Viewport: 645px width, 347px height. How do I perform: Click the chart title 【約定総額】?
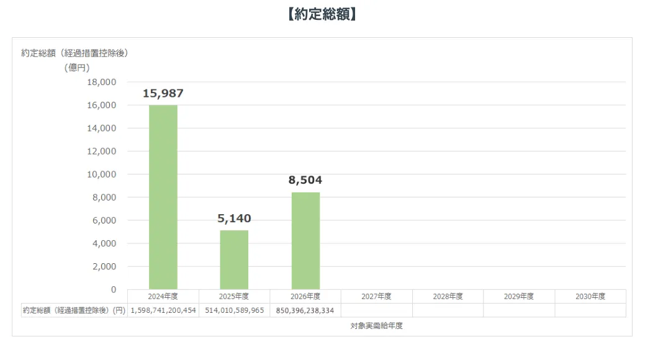click(x=322, y=14)
